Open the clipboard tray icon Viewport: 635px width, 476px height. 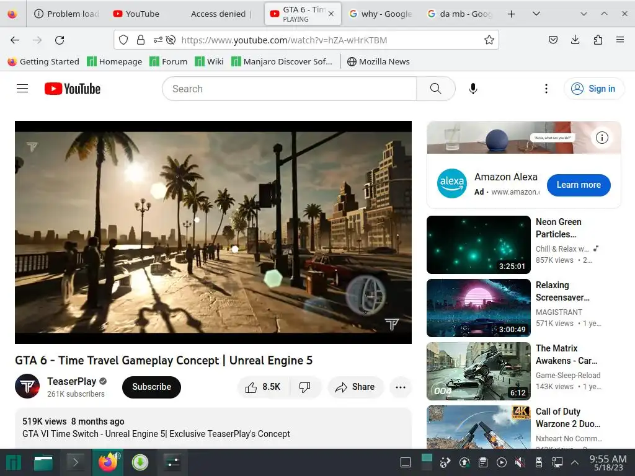[482, 462]
